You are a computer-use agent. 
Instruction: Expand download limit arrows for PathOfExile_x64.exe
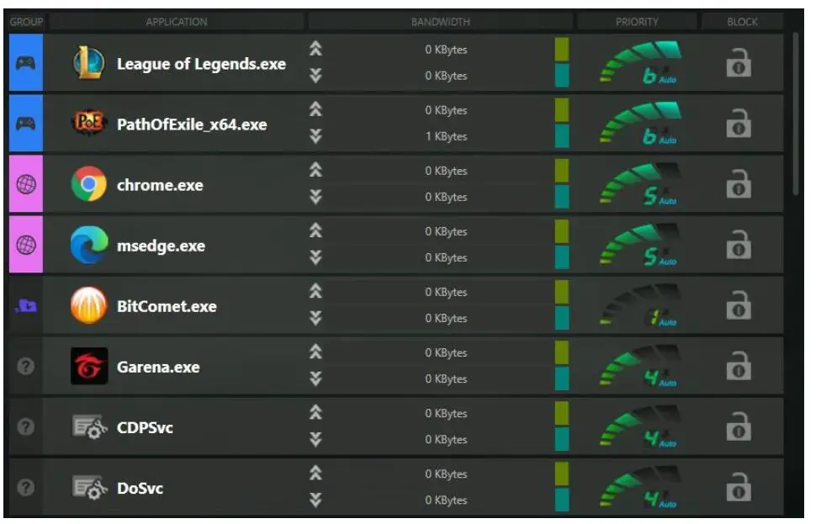click(317, 137)
